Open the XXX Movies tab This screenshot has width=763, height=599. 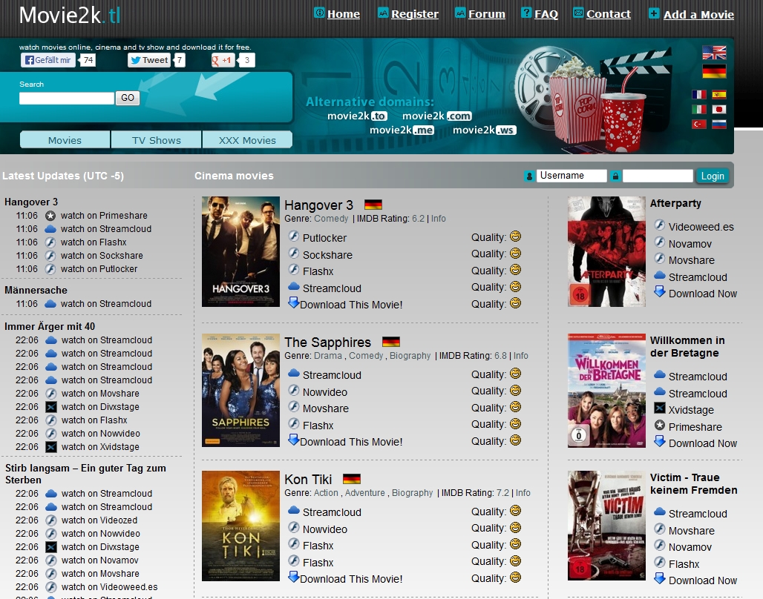coord(247,140)
